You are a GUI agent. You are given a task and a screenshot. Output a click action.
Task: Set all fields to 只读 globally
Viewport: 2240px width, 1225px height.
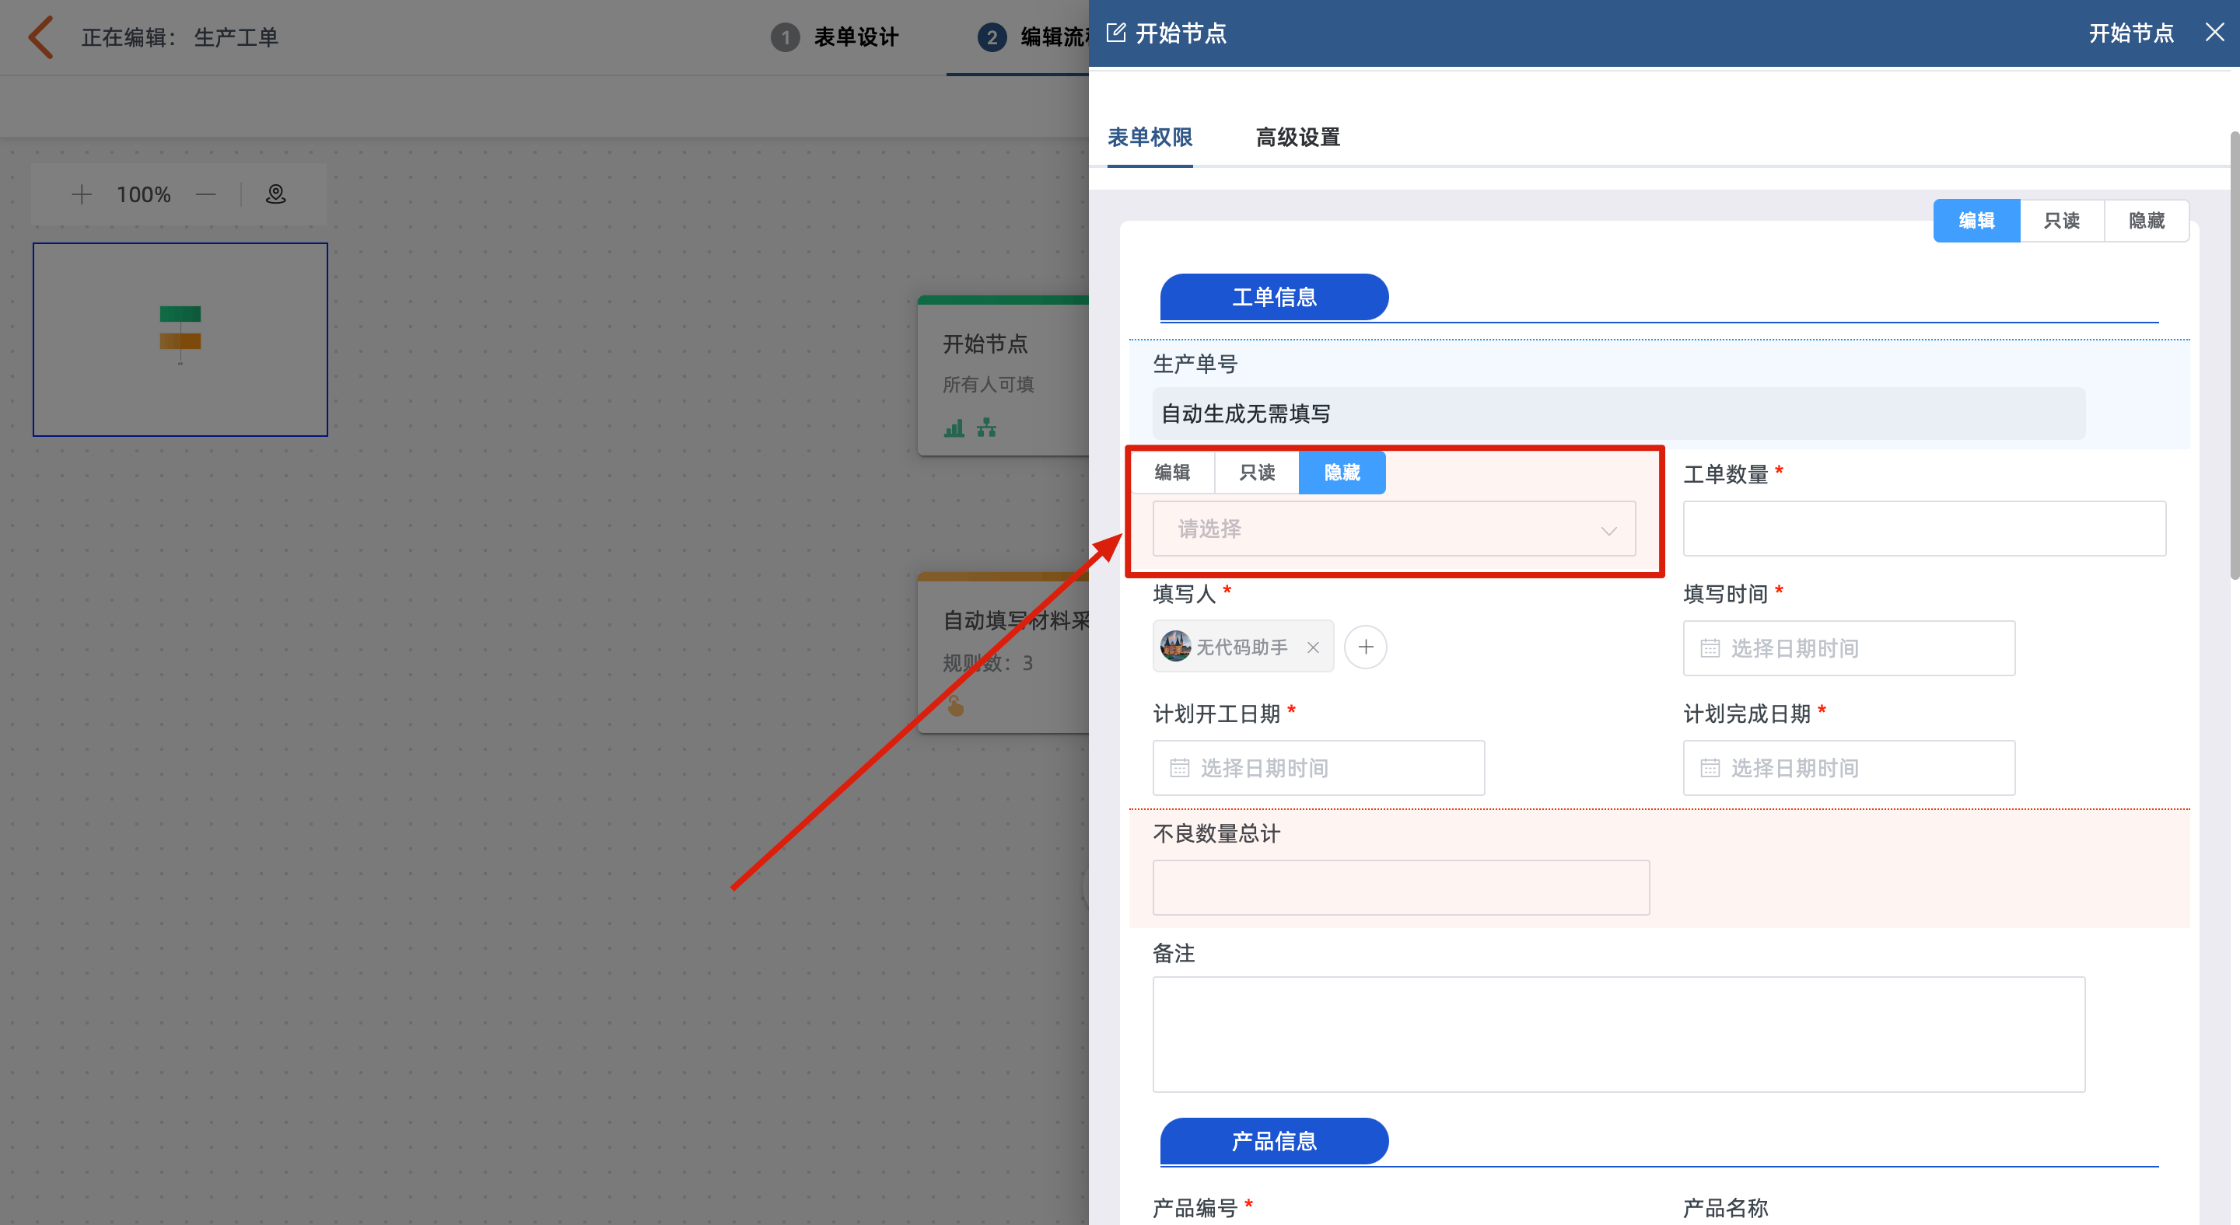(x=2061, y=221)
